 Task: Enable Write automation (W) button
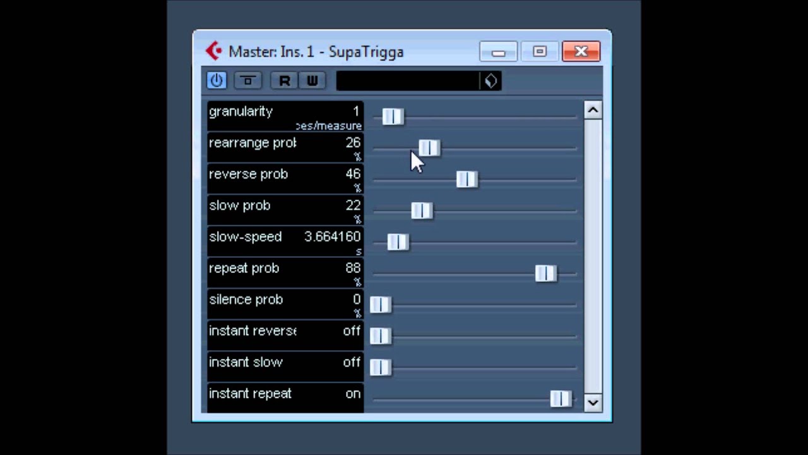coord(312,80)
